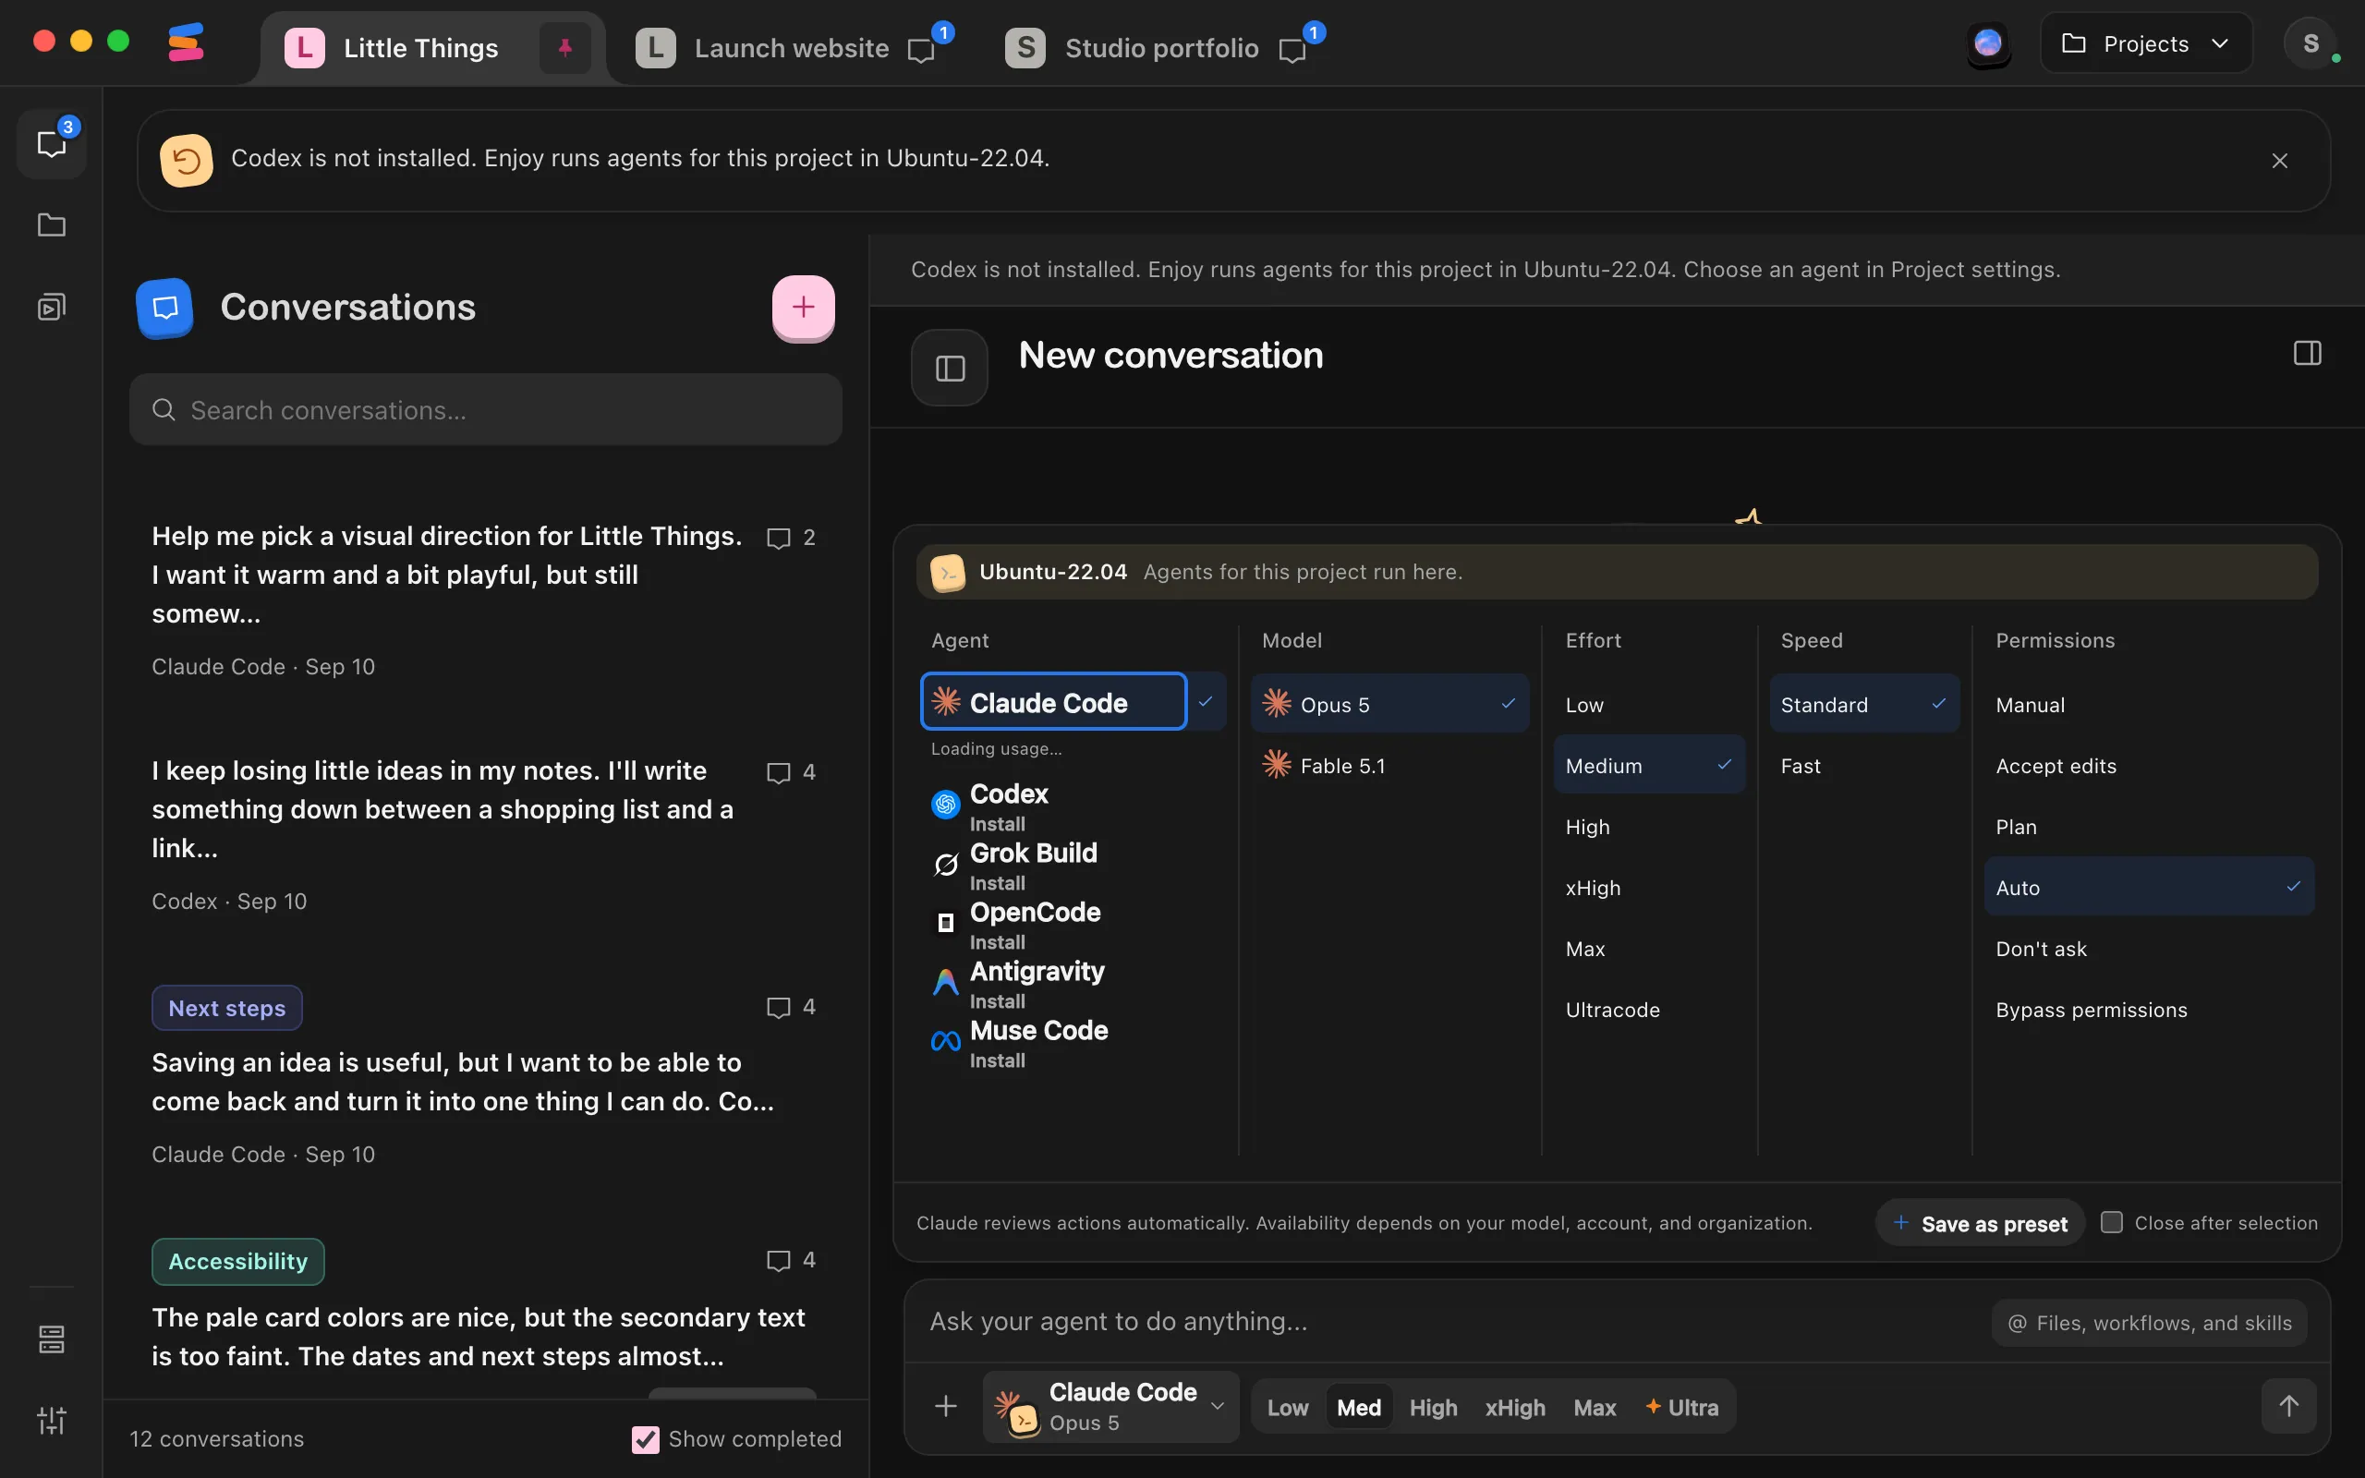Select Plan permissions mode
Viewport: 2365px width, 1478px height.
[x=2148, y=827]
